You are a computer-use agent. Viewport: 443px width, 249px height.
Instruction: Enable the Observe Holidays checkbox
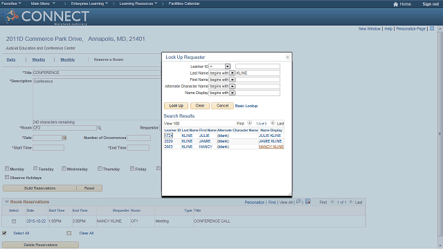click(x=7, y=177)
